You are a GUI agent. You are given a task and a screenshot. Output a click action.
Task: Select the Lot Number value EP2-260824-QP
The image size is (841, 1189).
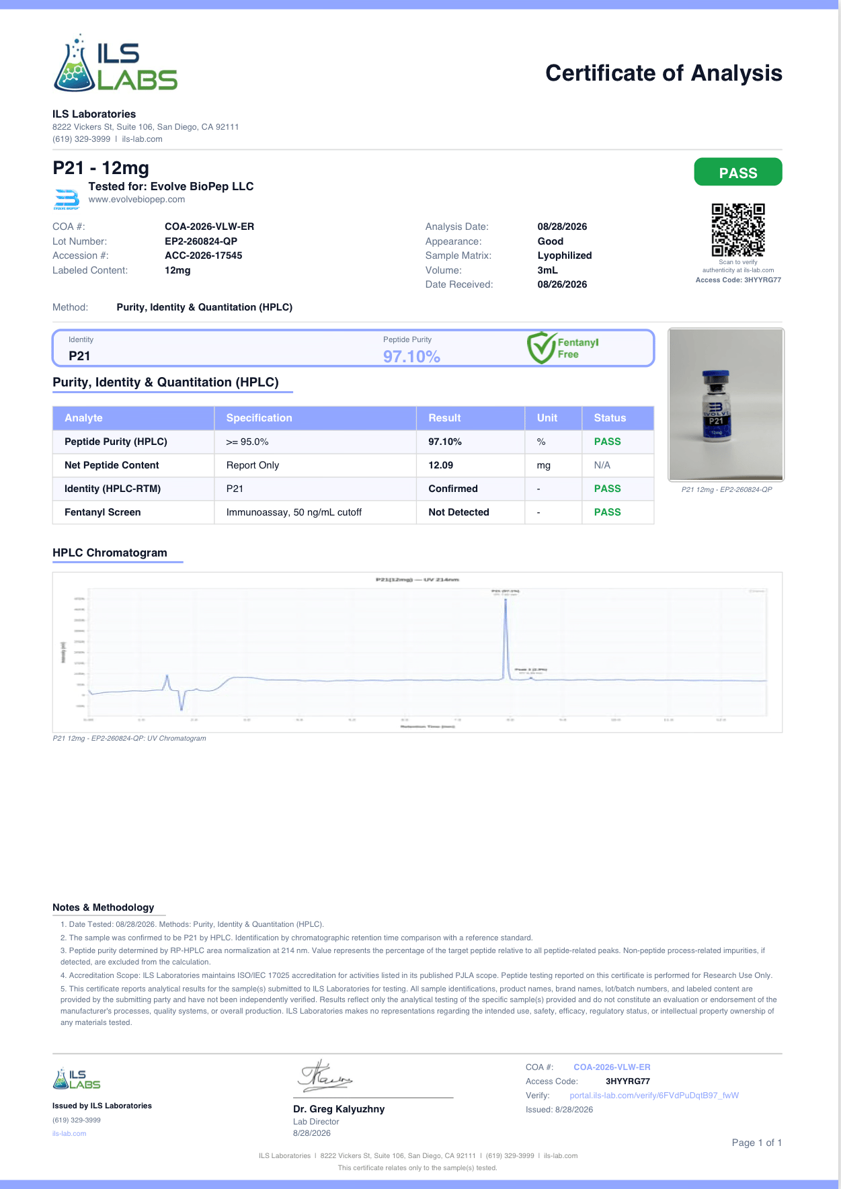tap(201, 241)
